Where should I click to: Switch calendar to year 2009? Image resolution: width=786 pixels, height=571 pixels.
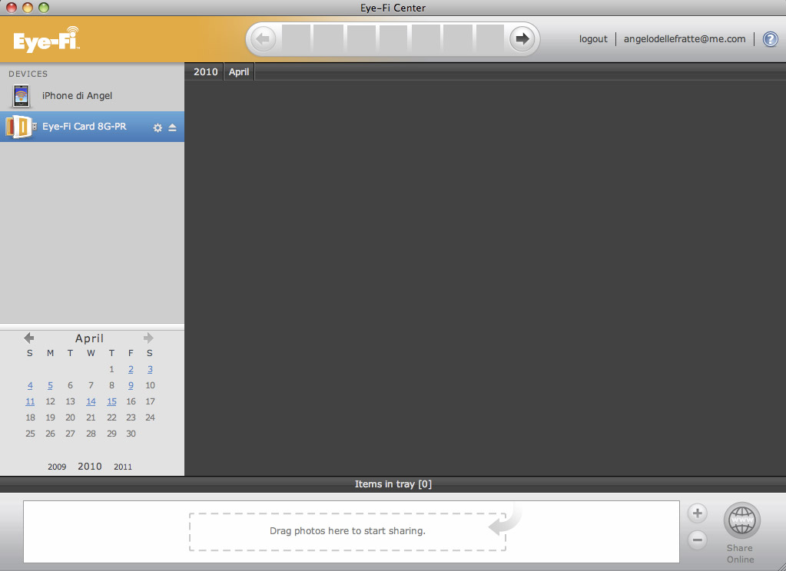click(x=57, y=467)
